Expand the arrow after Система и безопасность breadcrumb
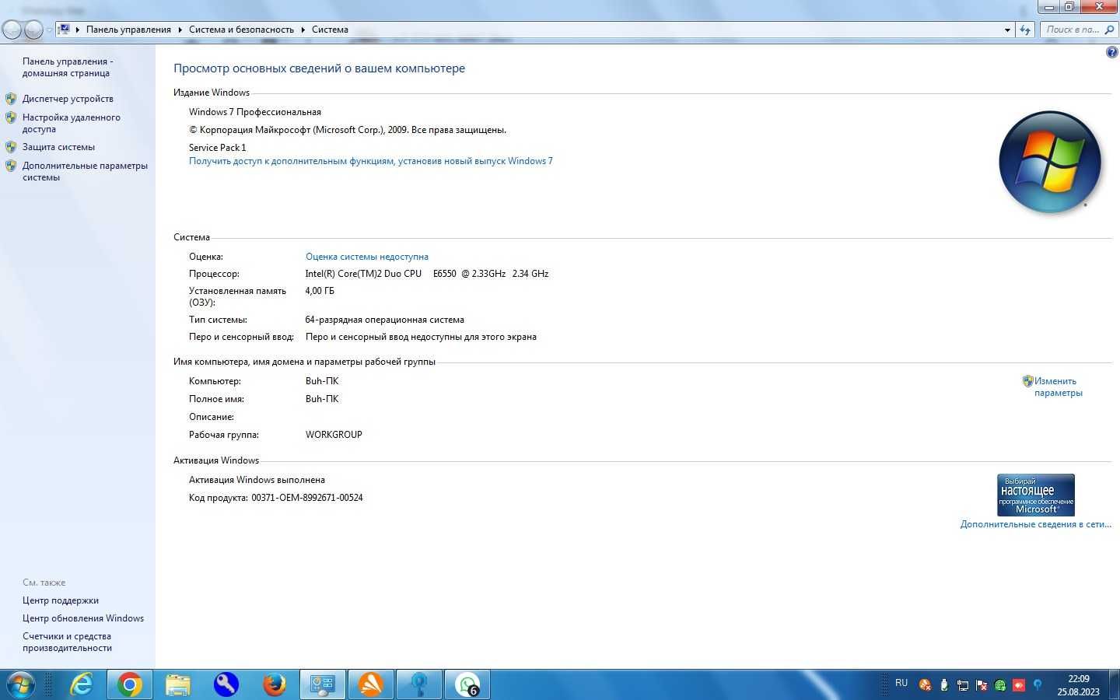 (x=303, y=30)
